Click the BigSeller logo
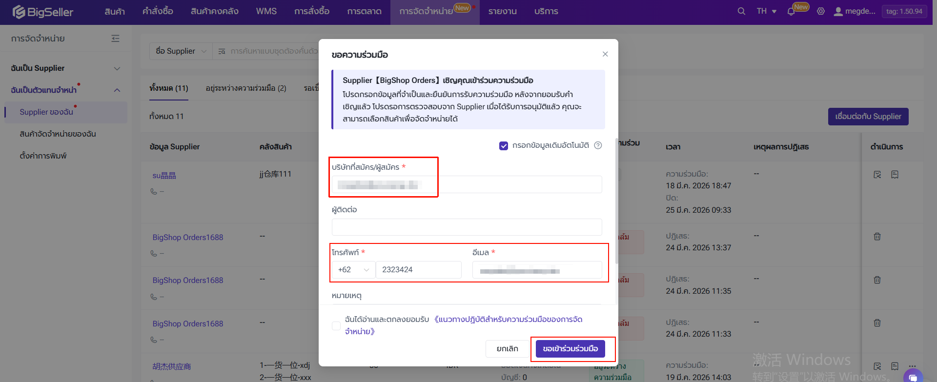The height and width of the screenshot is (382, 937). [43, 12]
